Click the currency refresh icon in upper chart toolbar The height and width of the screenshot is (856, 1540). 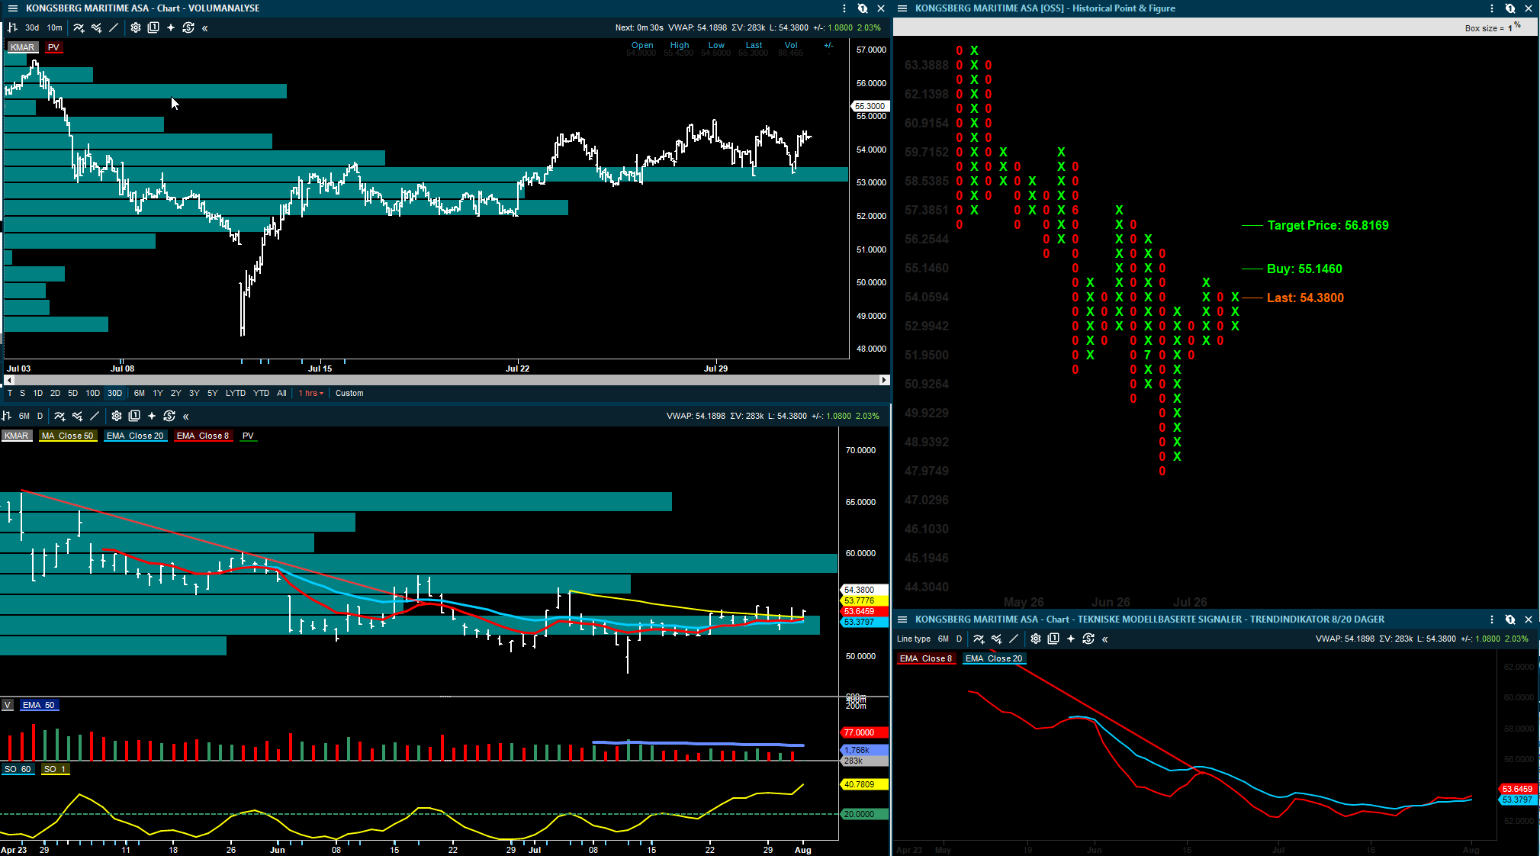(x=188, y=27)
